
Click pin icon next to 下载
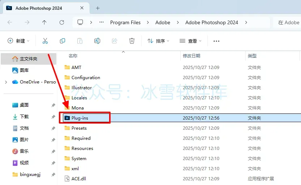pos(53,117)
